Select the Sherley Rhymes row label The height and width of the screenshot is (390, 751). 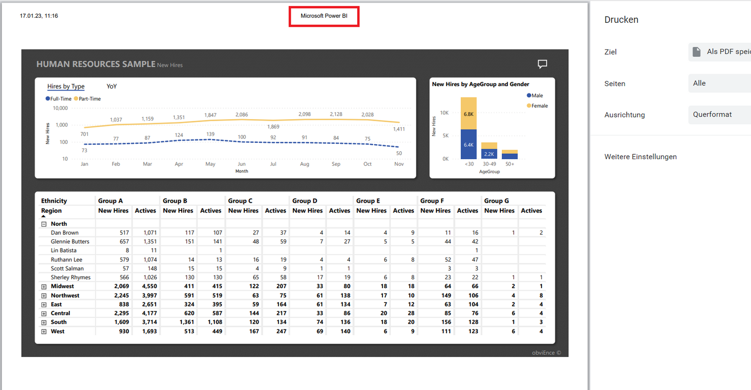[x=70, y=277]
